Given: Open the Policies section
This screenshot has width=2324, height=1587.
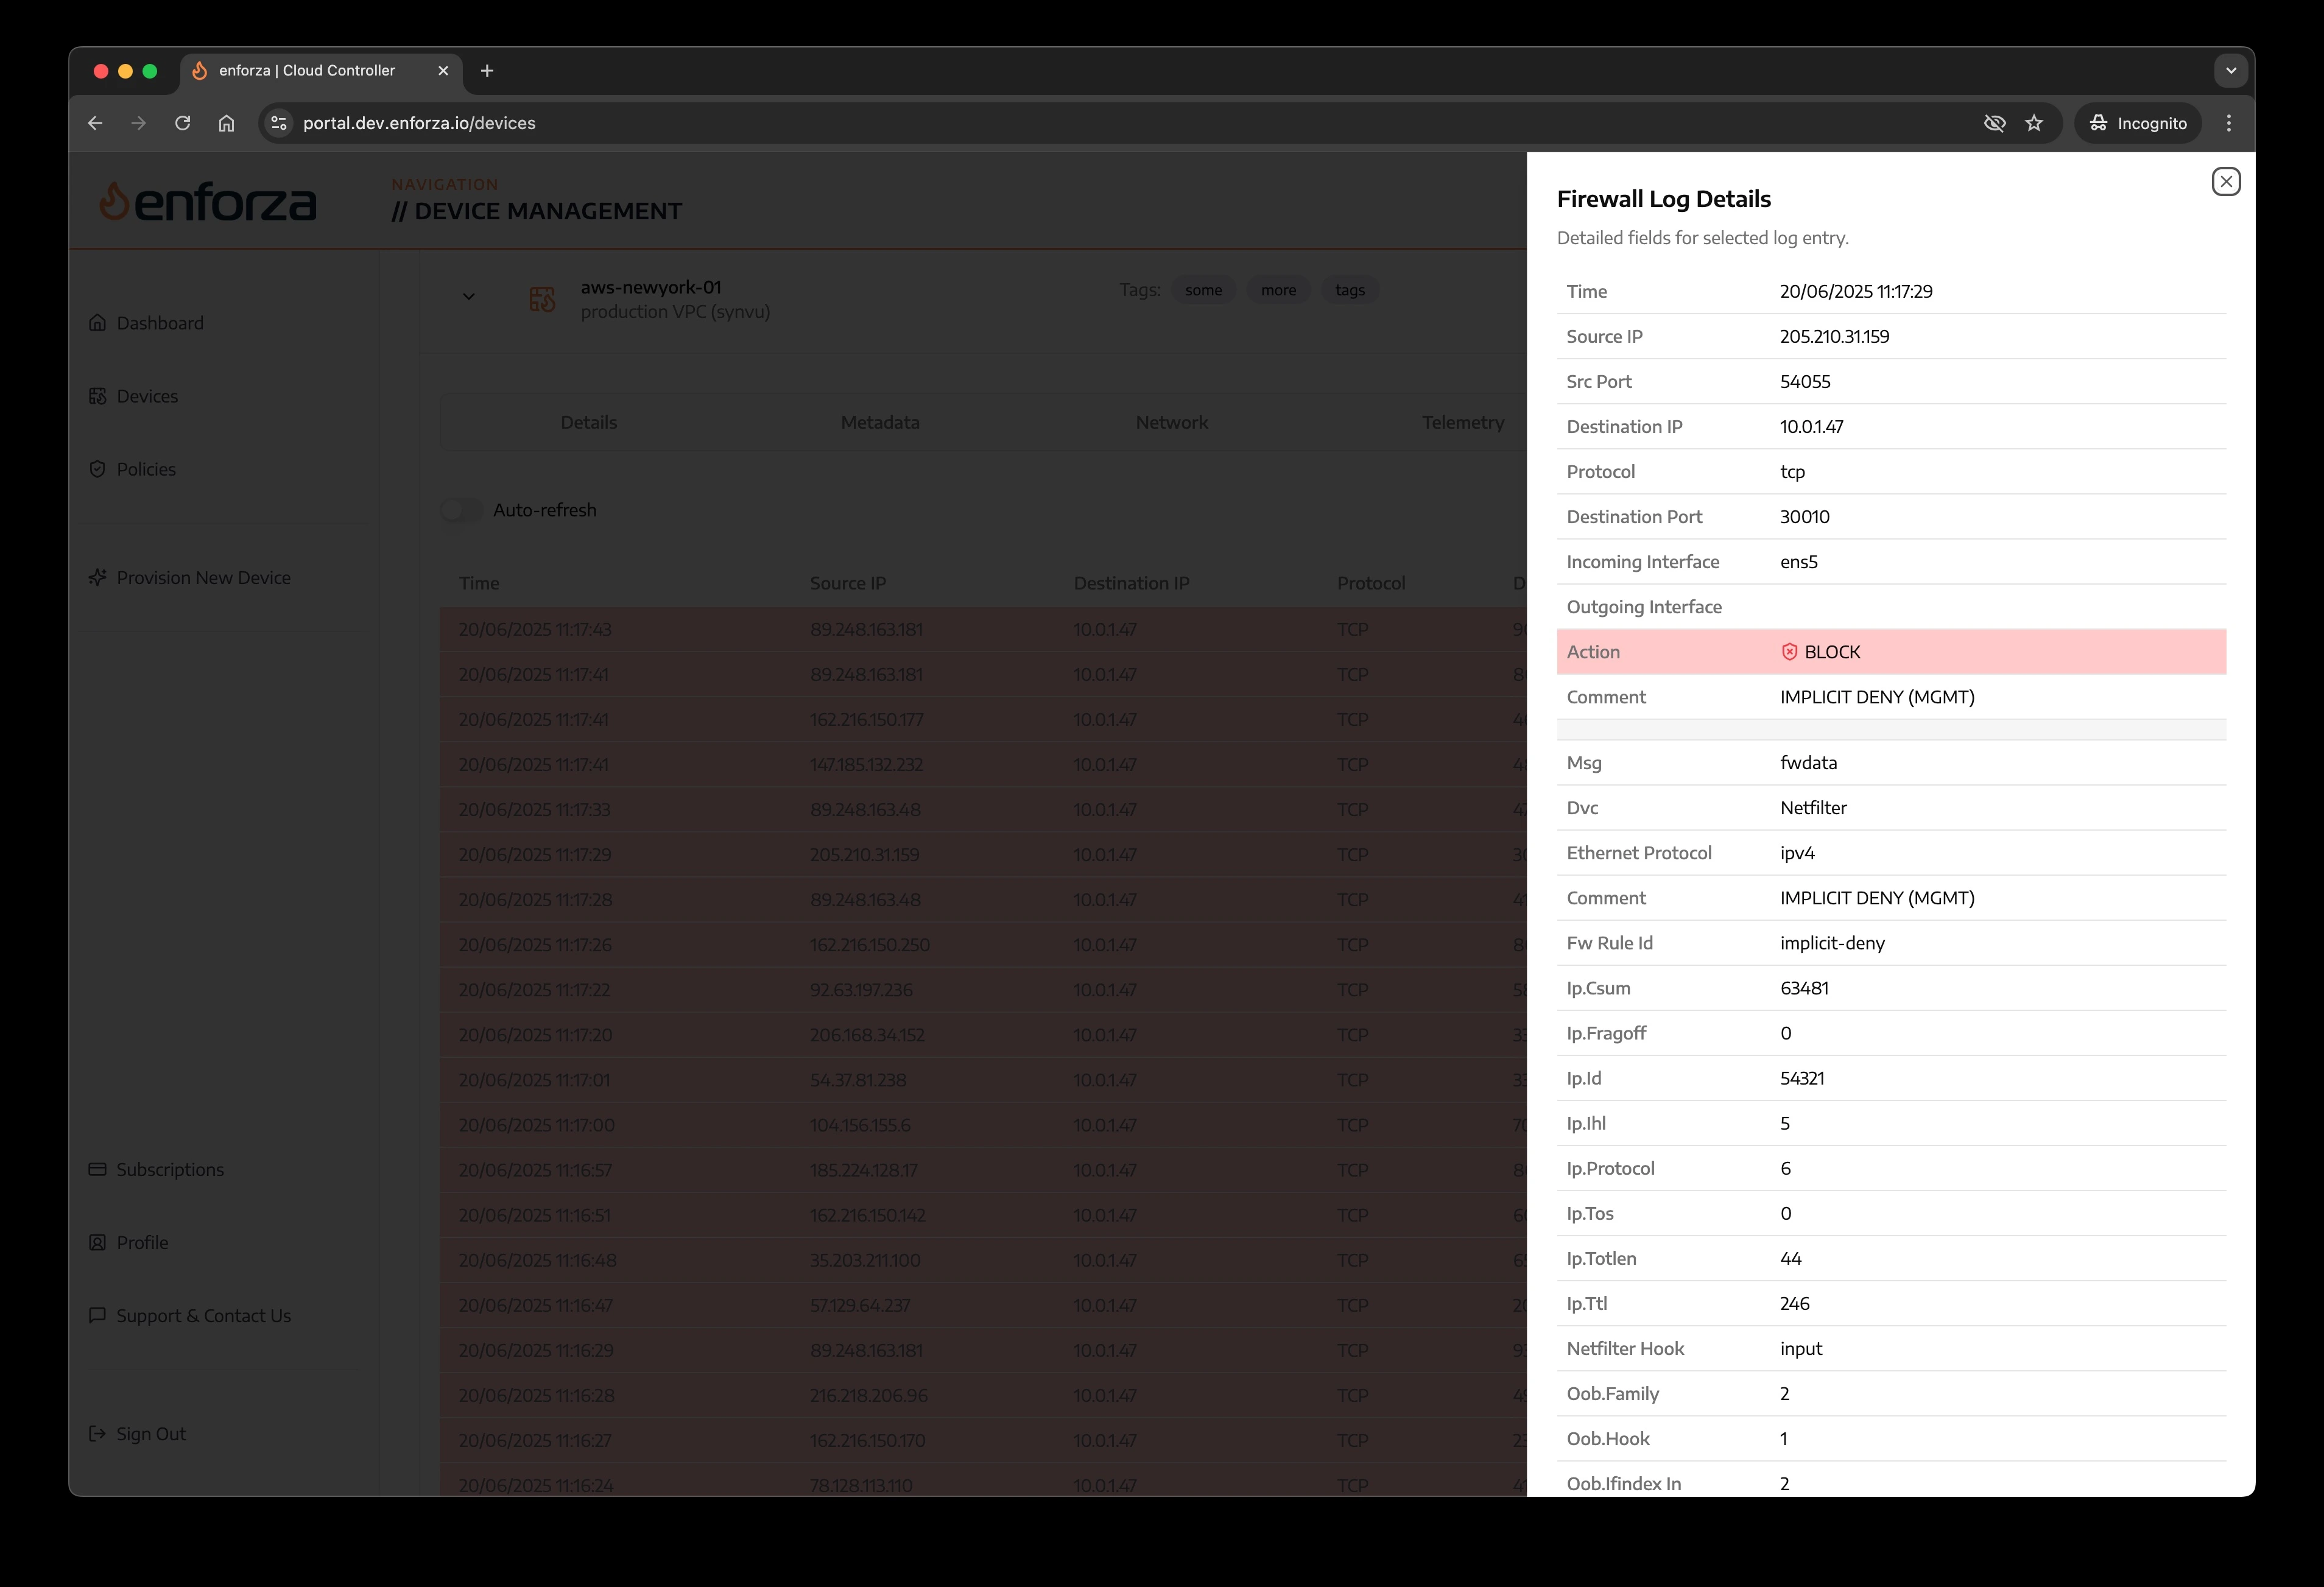Looking at the screenshot, I should [146, 469].
